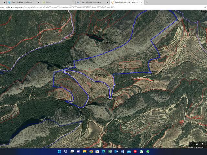
Task: Expand the map toolbar arrow
Action: (x=191, y=144)
